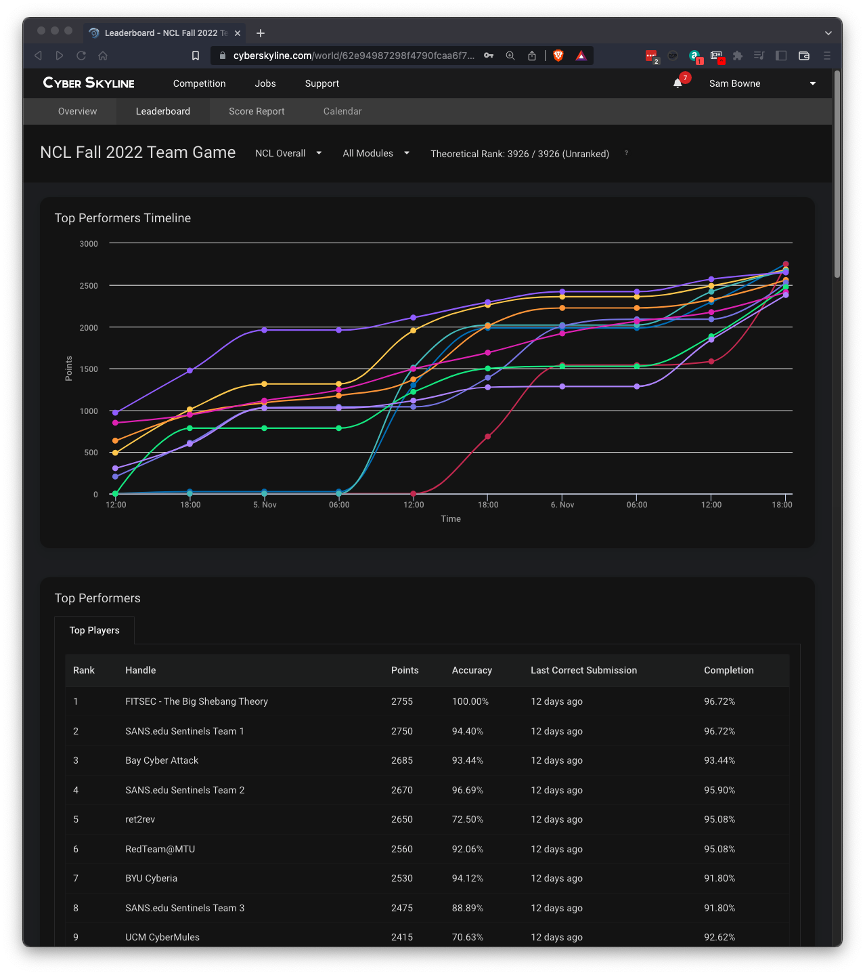
Task: Click the password key icon in address bar
Action: pyautogui.click(x=489, y=56)
